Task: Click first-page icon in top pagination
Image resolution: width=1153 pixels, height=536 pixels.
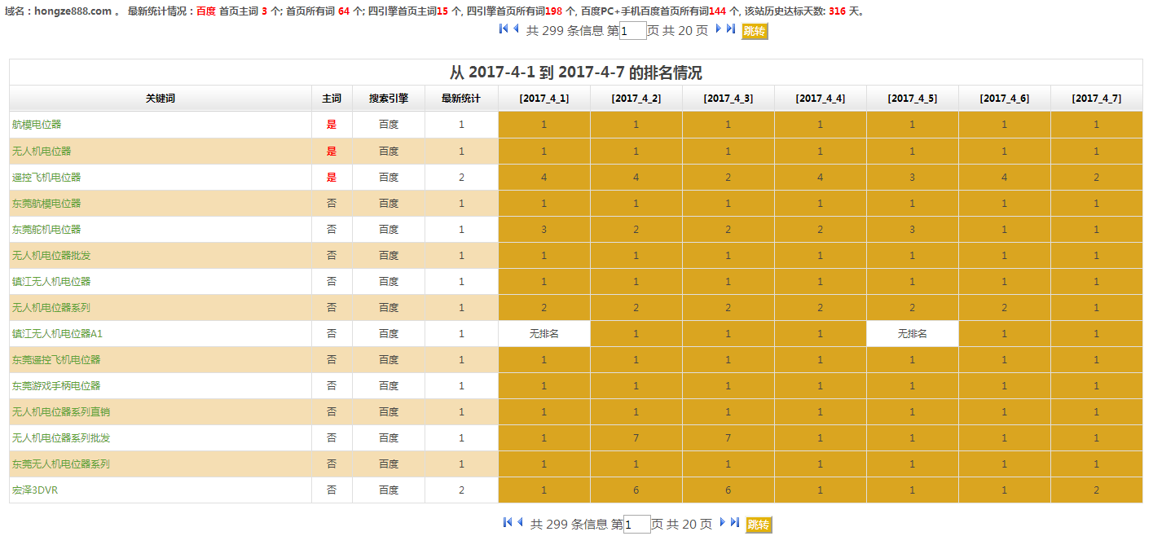Action: point(504,29)
